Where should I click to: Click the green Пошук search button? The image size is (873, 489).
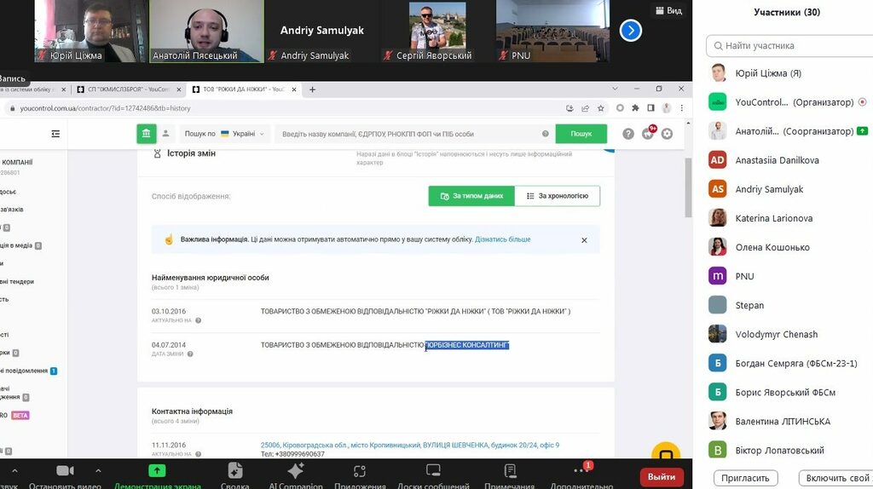pos(581,134)
